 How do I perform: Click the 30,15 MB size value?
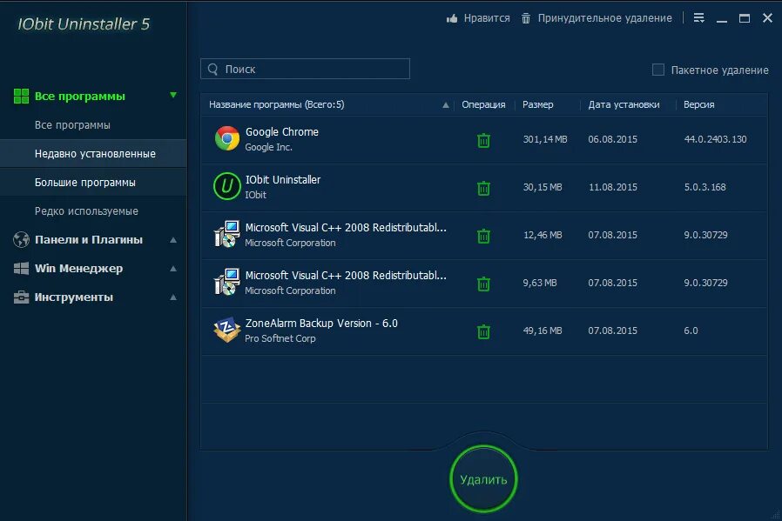[x=543, y=187]
